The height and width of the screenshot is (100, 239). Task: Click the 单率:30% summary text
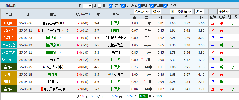pos(155,96)
